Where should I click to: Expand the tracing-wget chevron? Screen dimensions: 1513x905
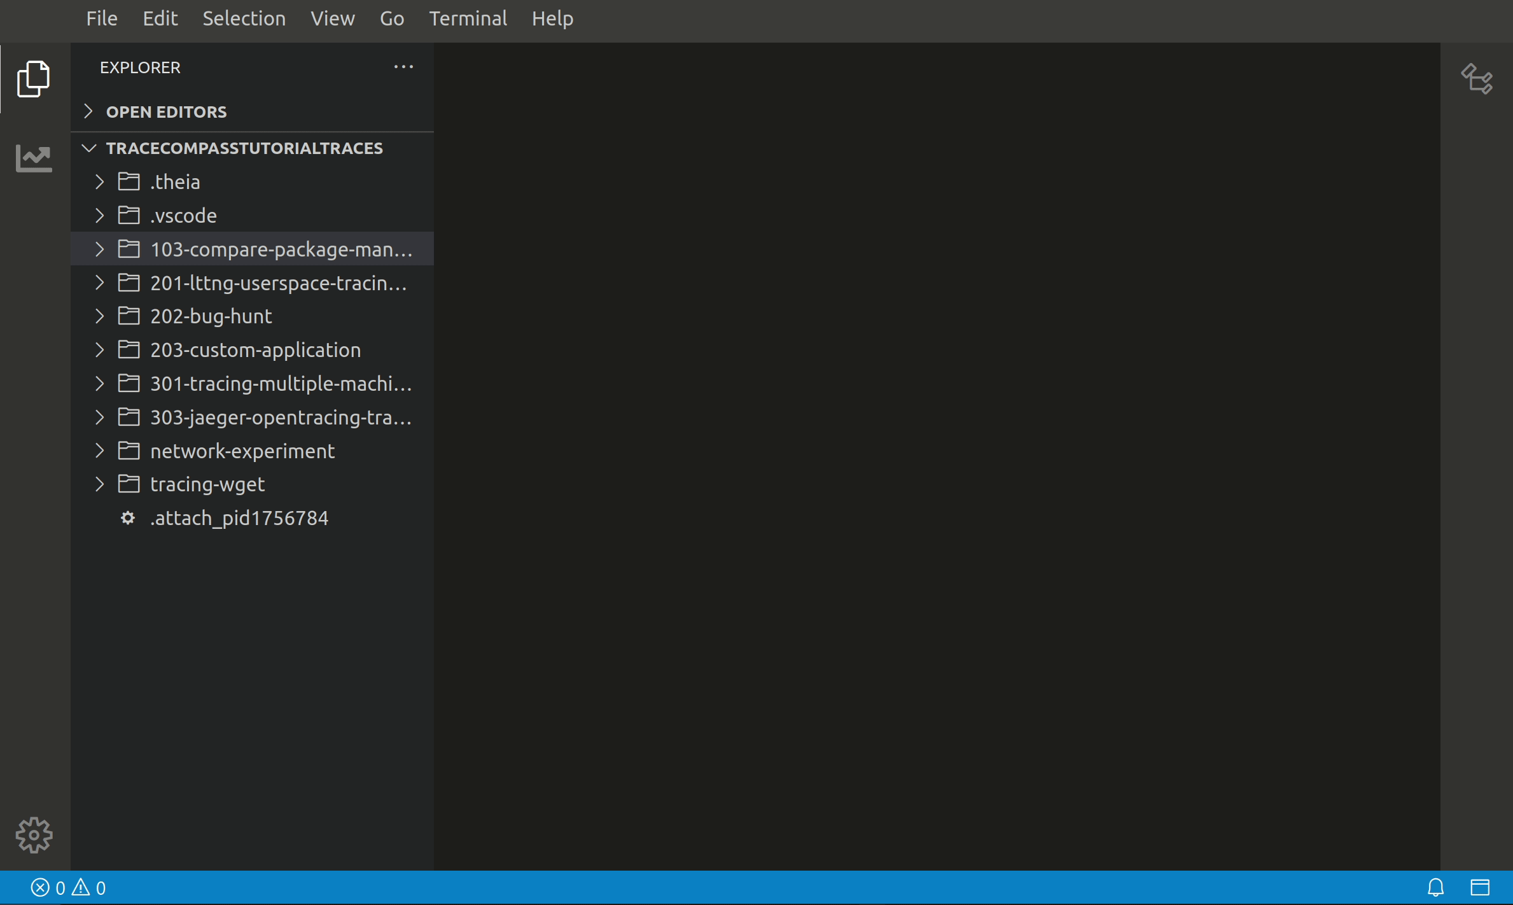[x=99, y=484]
